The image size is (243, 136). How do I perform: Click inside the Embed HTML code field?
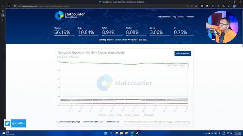click(156, 122)
